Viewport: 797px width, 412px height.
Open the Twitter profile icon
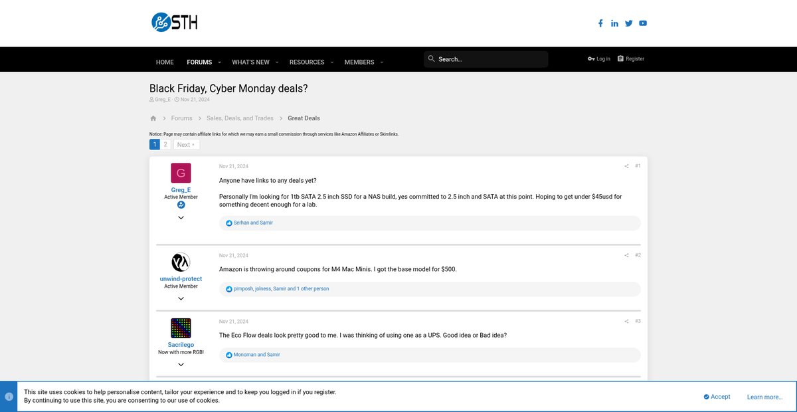tap(629, 23)
